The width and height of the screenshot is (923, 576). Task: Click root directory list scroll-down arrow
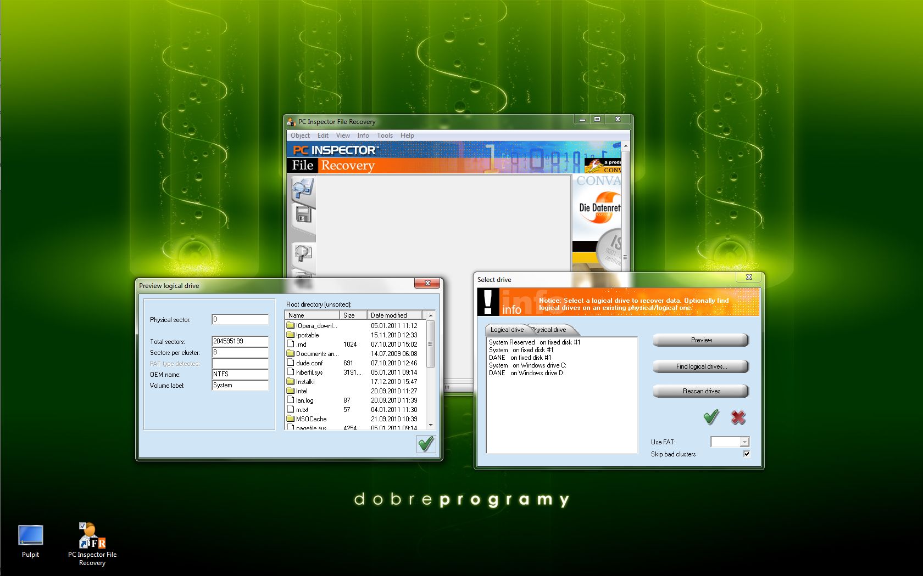pos(431,425)
